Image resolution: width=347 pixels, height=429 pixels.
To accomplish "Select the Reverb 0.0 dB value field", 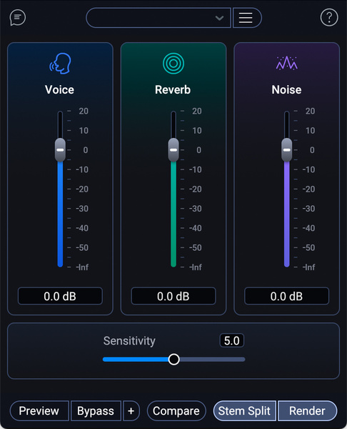I will tap(173, 296).
